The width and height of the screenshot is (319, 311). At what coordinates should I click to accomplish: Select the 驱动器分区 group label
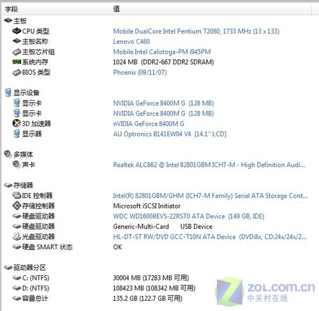(x=29, y=268)
